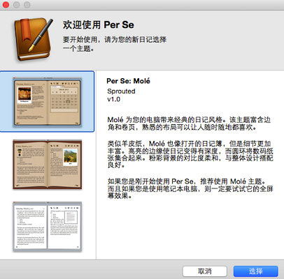Click the paragraph starting '类似羊皮纸'
Image resolution: width=284 pixels, height=279 pixels.
coord(190,154)
